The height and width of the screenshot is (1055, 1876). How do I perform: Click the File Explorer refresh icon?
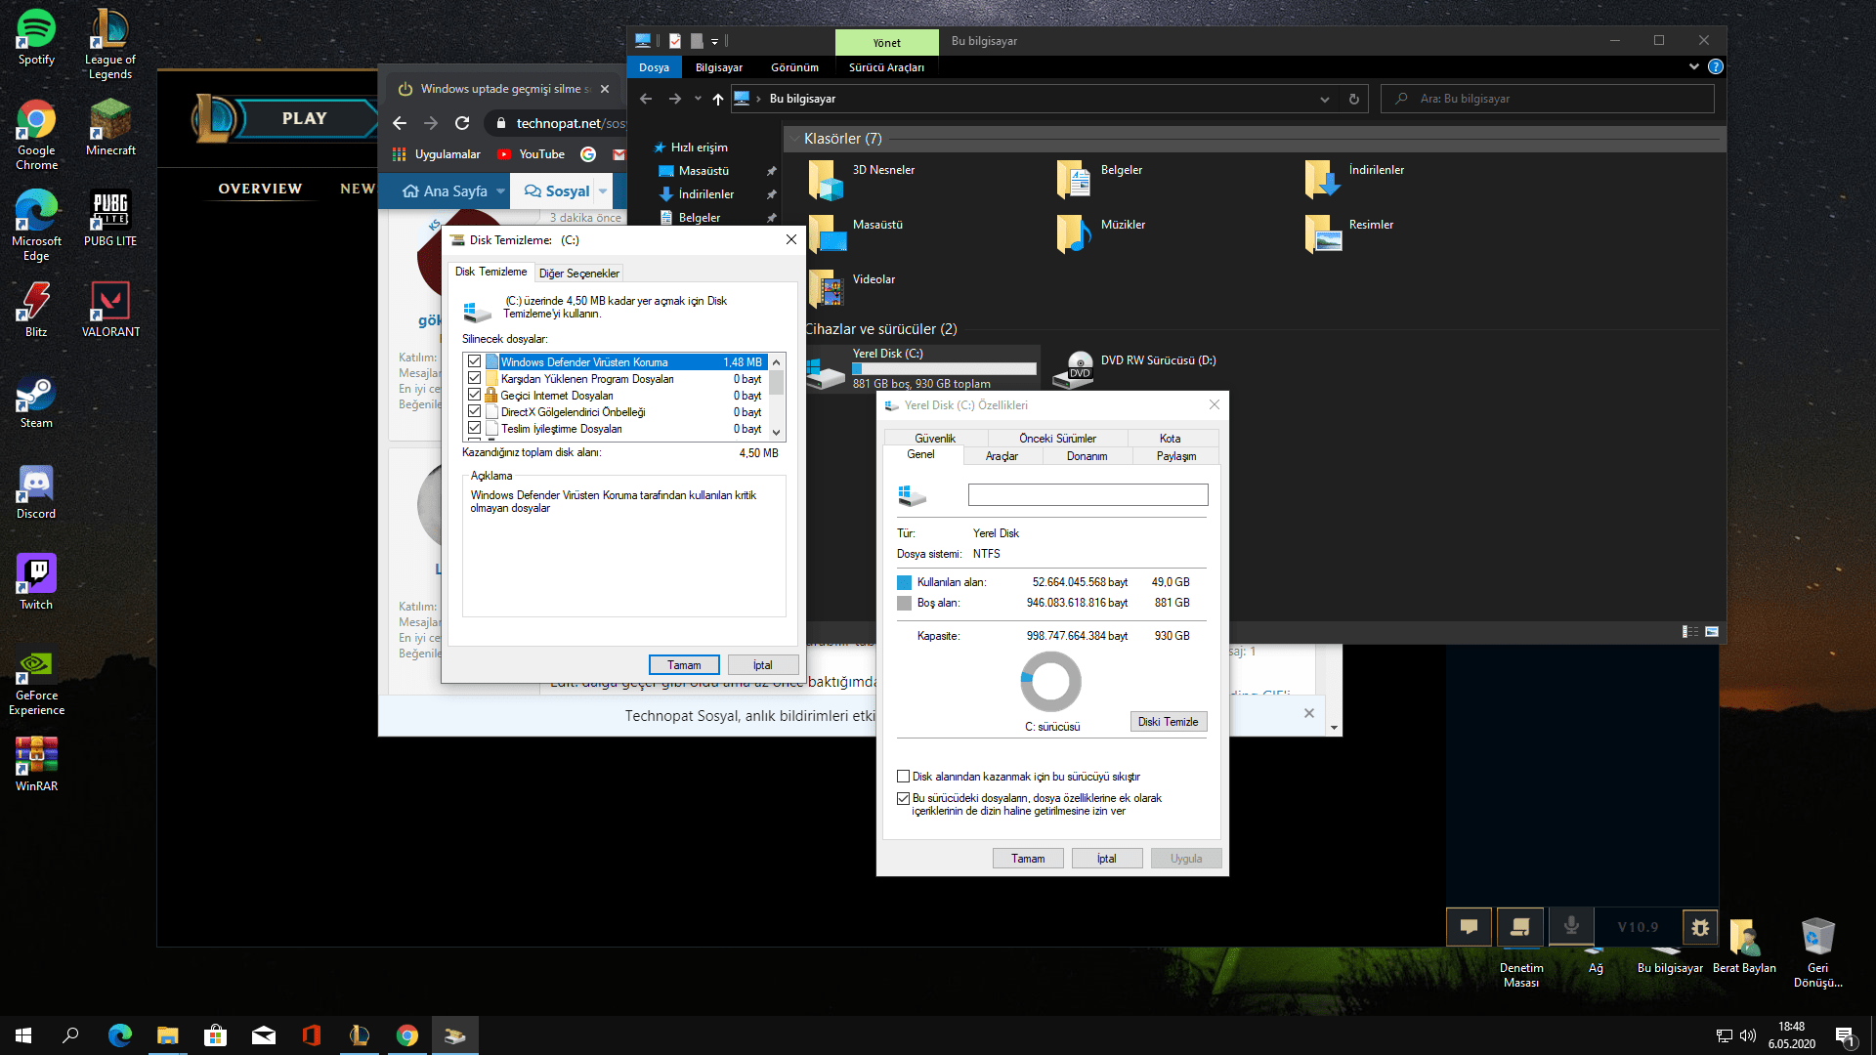pyautogui.click(x=1353, y=99)
